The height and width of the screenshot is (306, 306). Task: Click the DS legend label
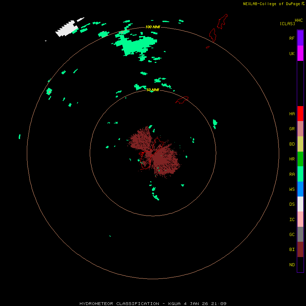292,204
